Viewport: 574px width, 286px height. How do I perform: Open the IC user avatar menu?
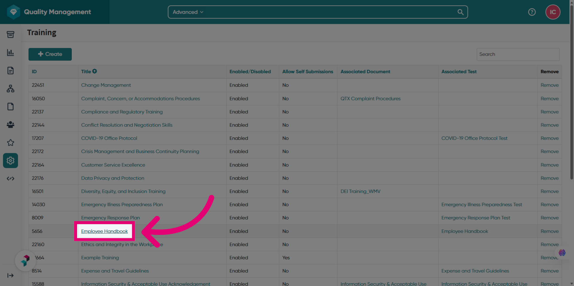click(x=553, y=12)
